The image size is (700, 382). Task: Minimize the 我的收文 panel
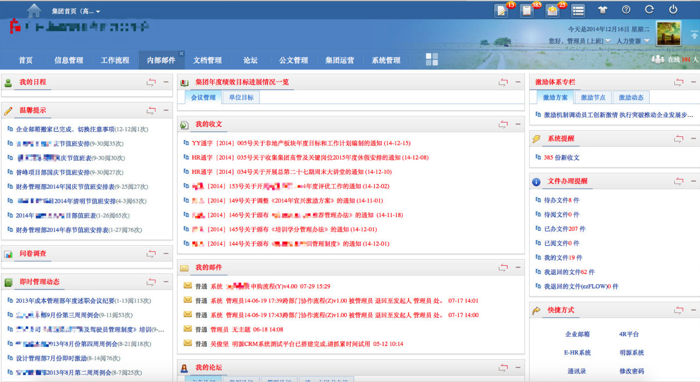coord(518,124)
